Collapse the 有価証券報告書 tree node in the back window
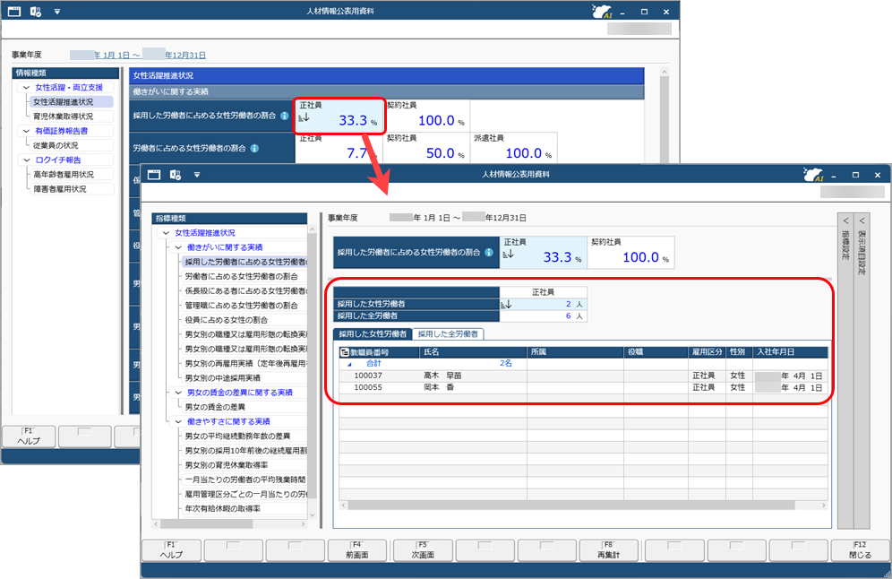892x579 pixels. (x=26, y=131)
